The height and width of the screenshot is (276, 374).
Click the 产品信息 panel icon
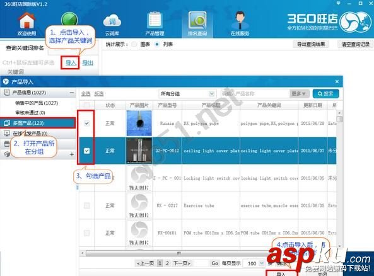point(7,93)
